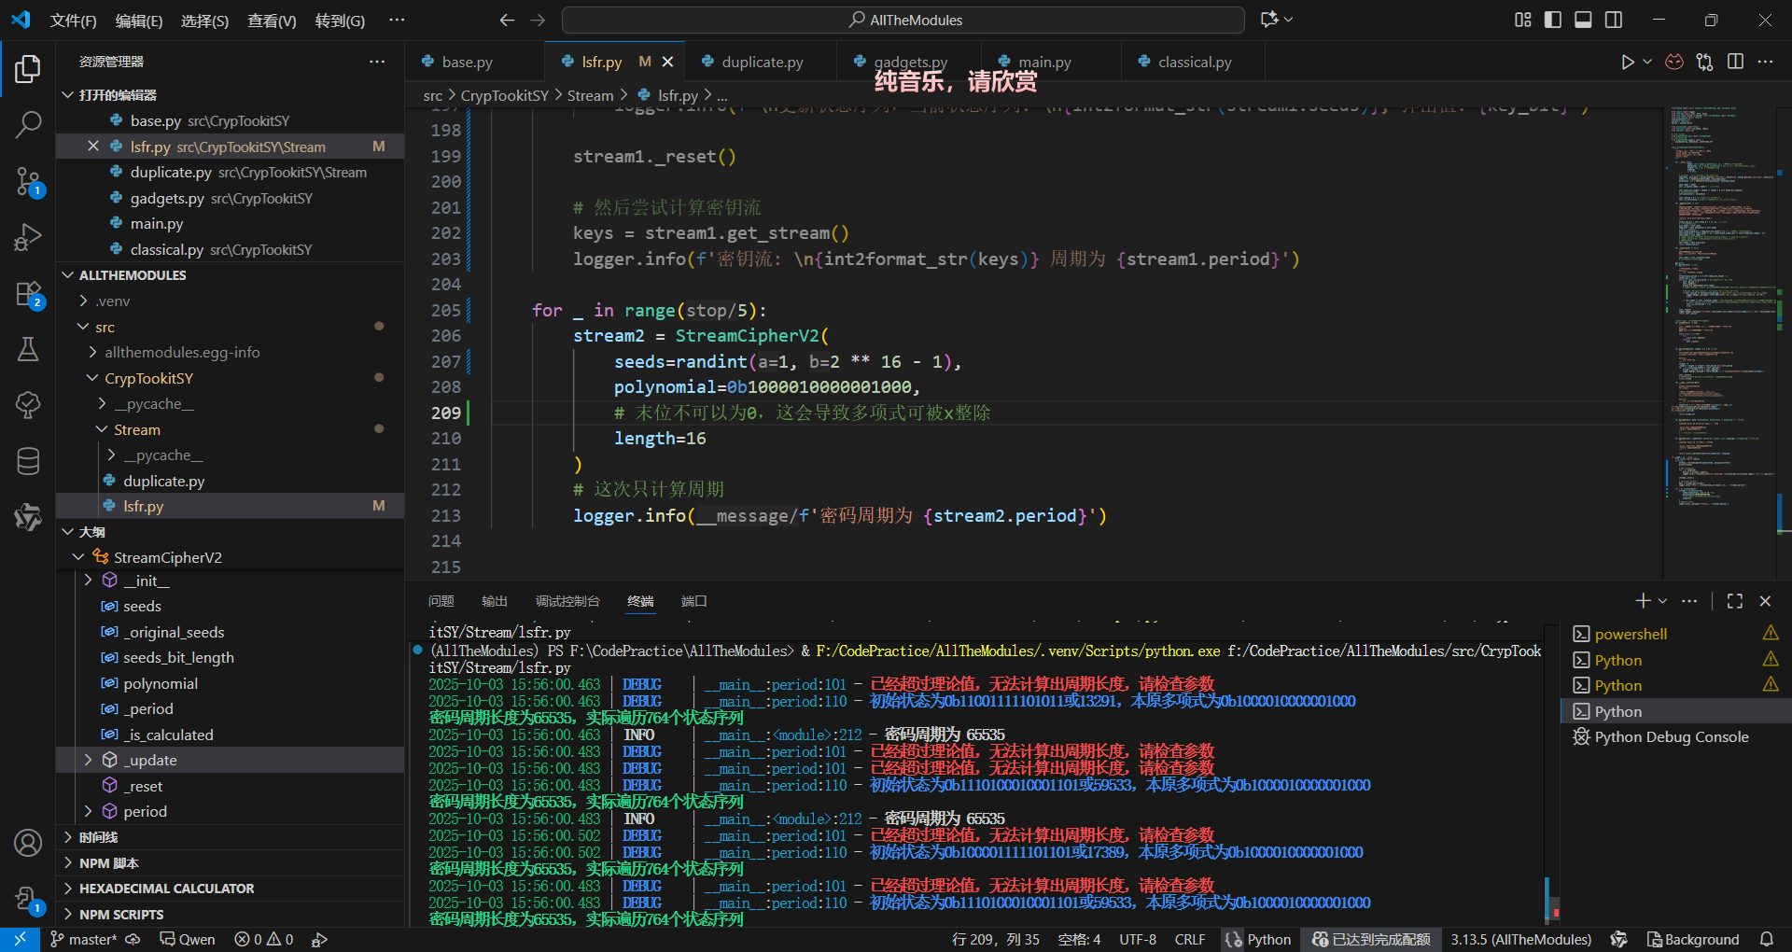Expand the NPM SCRIPTS section
Viewport: 1792px width, 952px height.
(x=121, y=915)
